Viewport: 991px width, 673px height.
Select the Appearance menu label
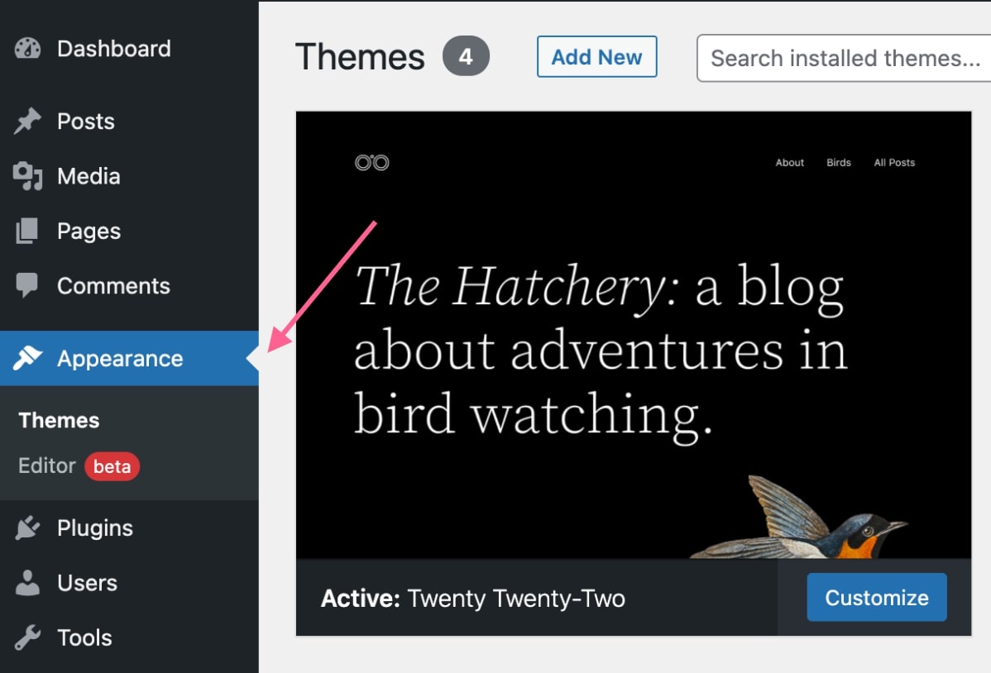coord(120,359)
